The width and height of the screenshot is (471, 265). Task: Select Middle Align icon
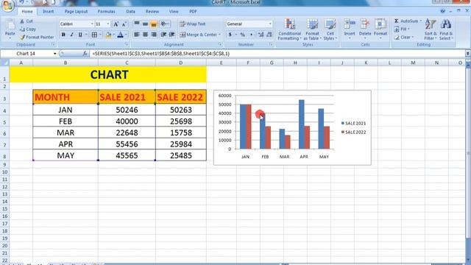pyautogui.click(x=145, y=24)
